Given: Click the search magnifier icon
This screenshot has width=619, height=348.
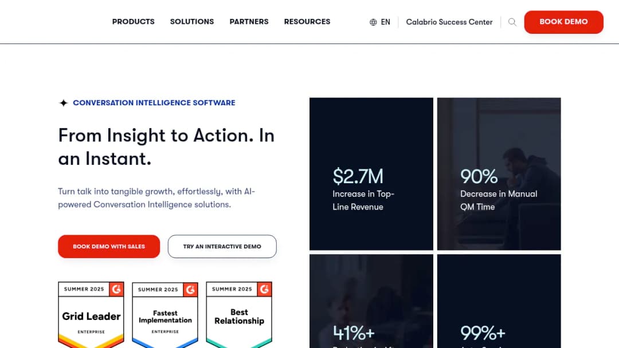Looking at the screenshot, I should (512, 22).
